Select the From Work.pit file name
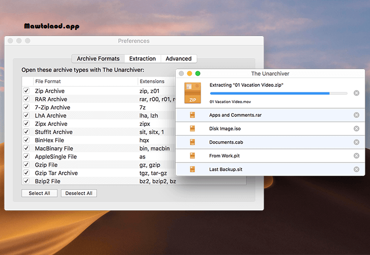The width and height of the screenshot is (370, 255). click(224, 155)
